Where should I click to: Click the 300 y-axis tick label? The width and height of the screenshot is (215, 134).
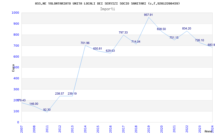16,90
